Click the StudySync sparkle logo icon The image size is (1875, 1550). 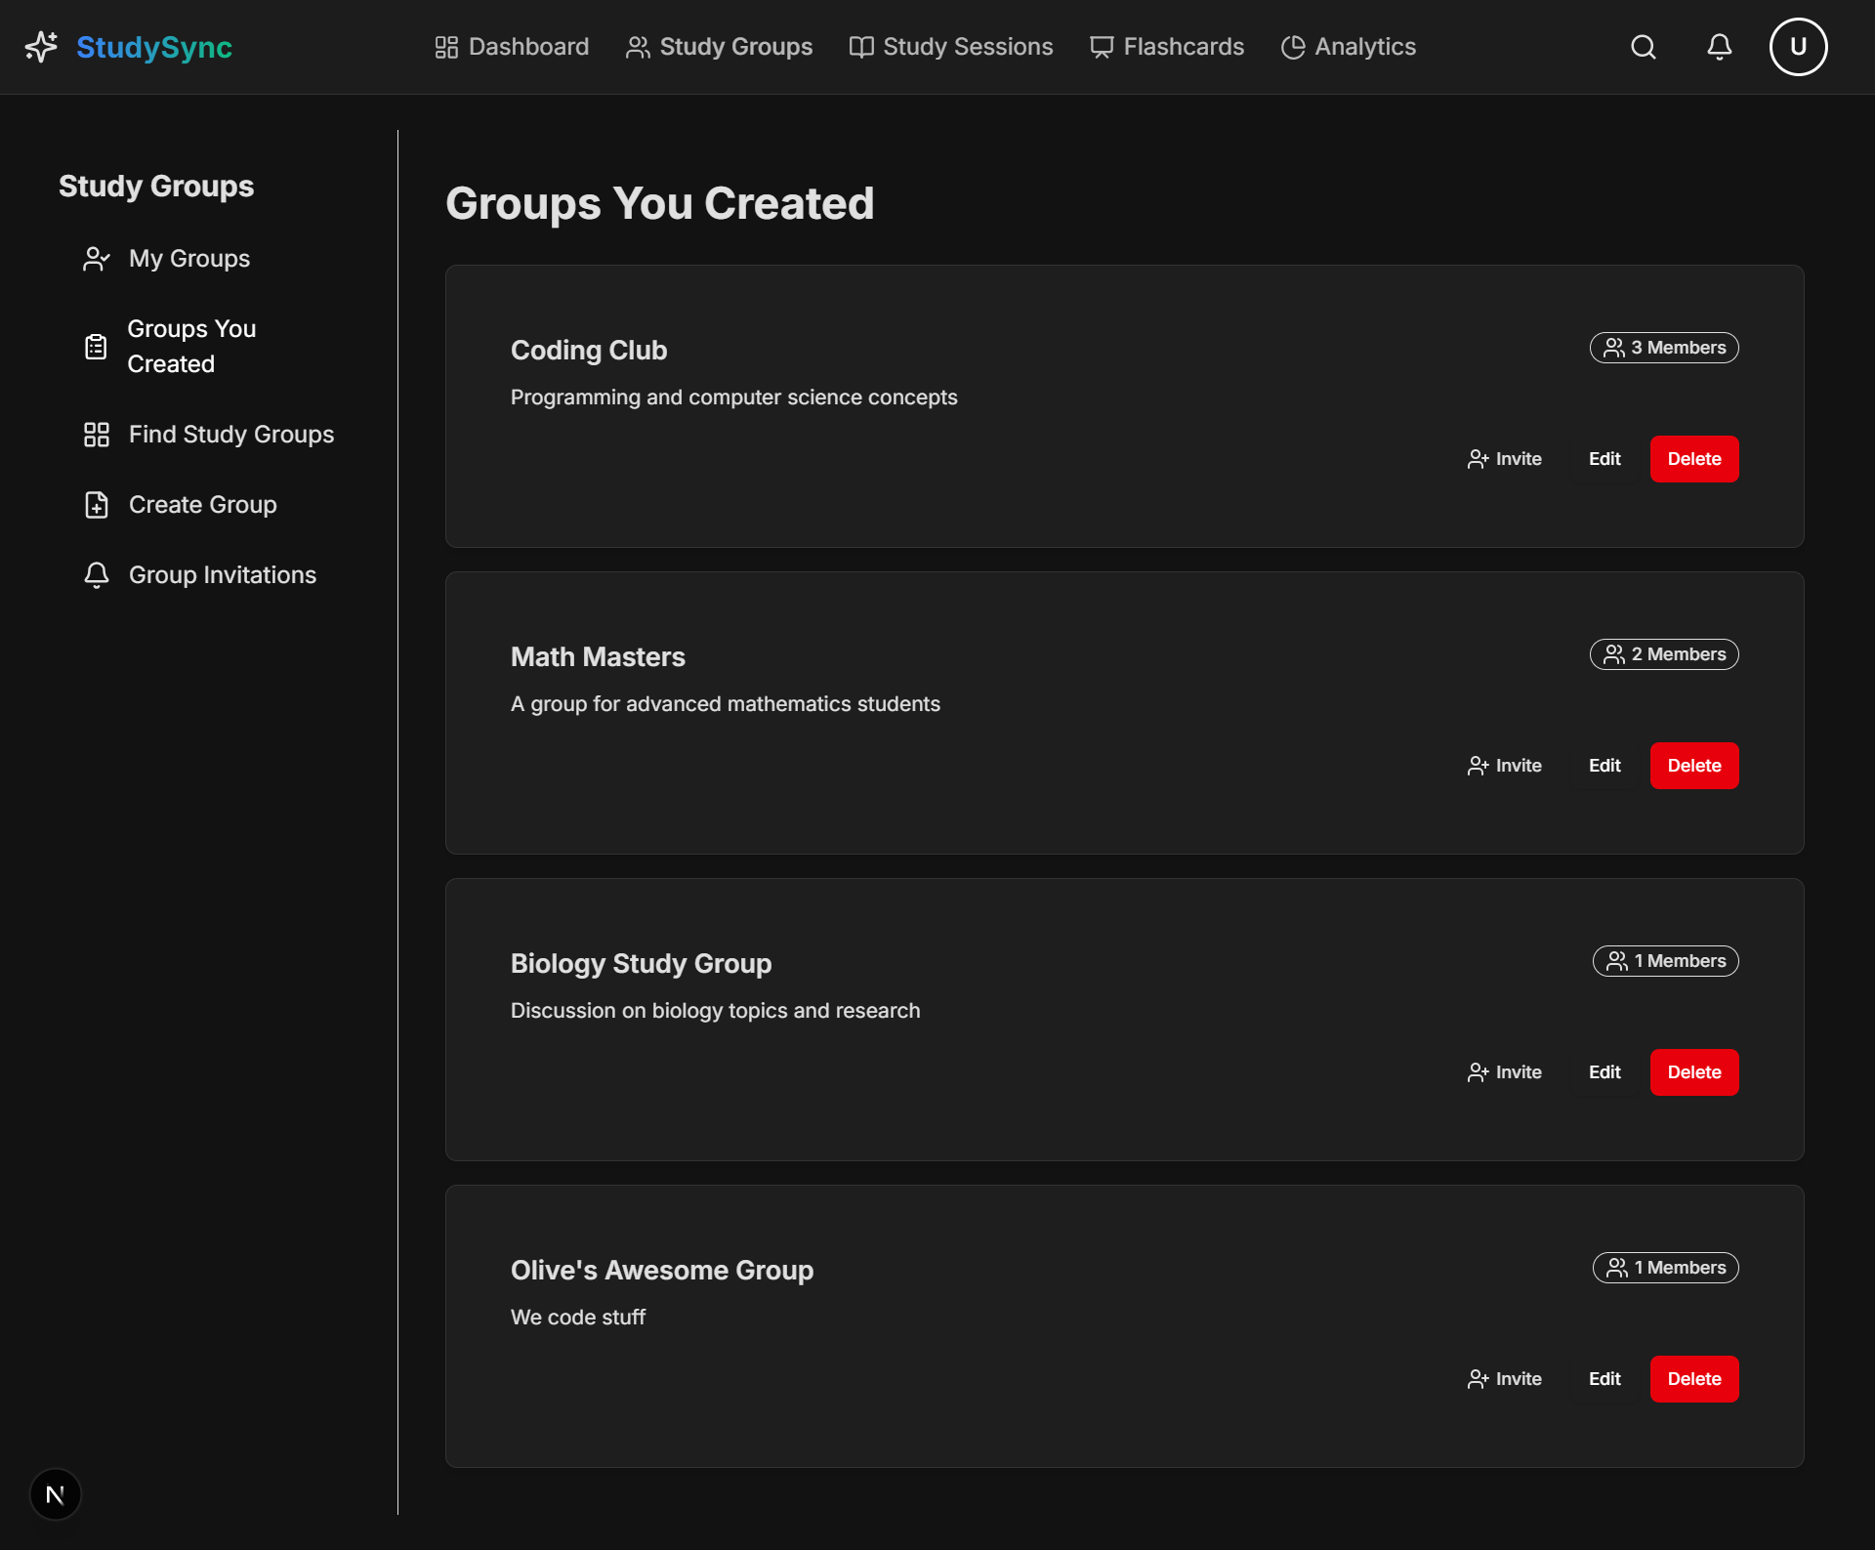41,47
